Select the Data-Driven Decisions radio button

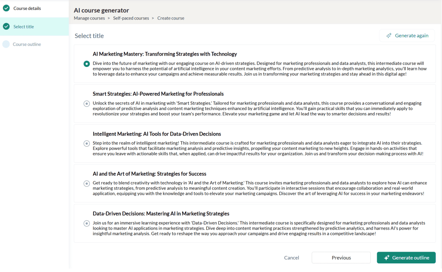[86, 223]
